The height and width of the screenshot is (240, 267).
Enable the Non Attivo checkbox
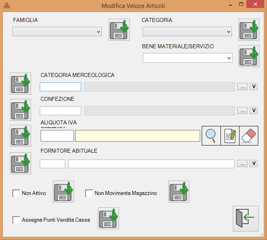pyautogui.click(x=16, y=193)
